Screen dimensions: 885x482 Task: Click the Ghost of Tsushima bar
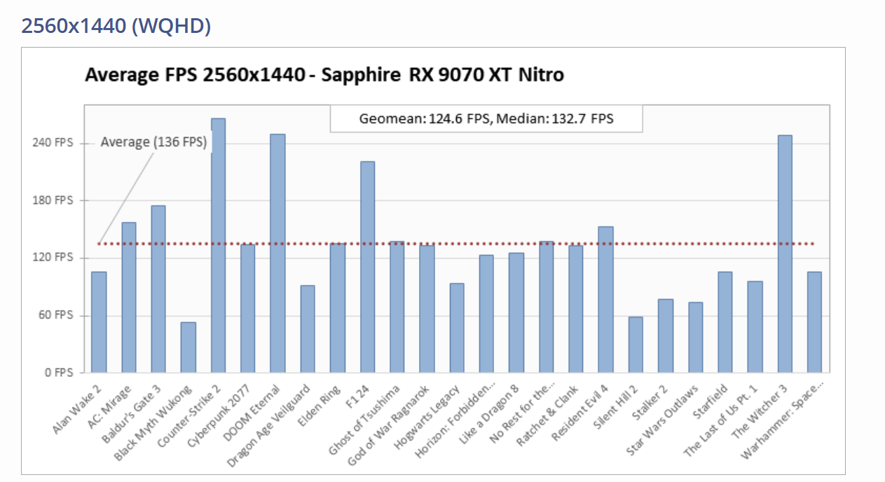397,307
